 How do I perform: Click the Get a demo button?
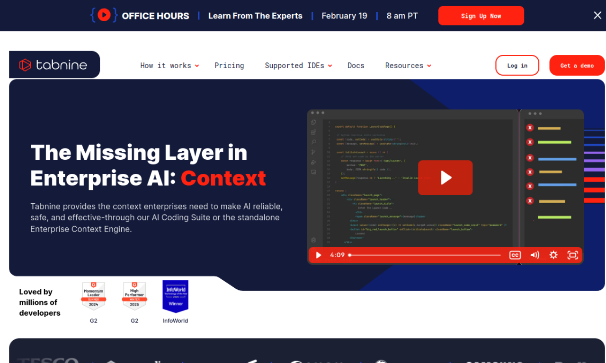[x=577, y=65]
